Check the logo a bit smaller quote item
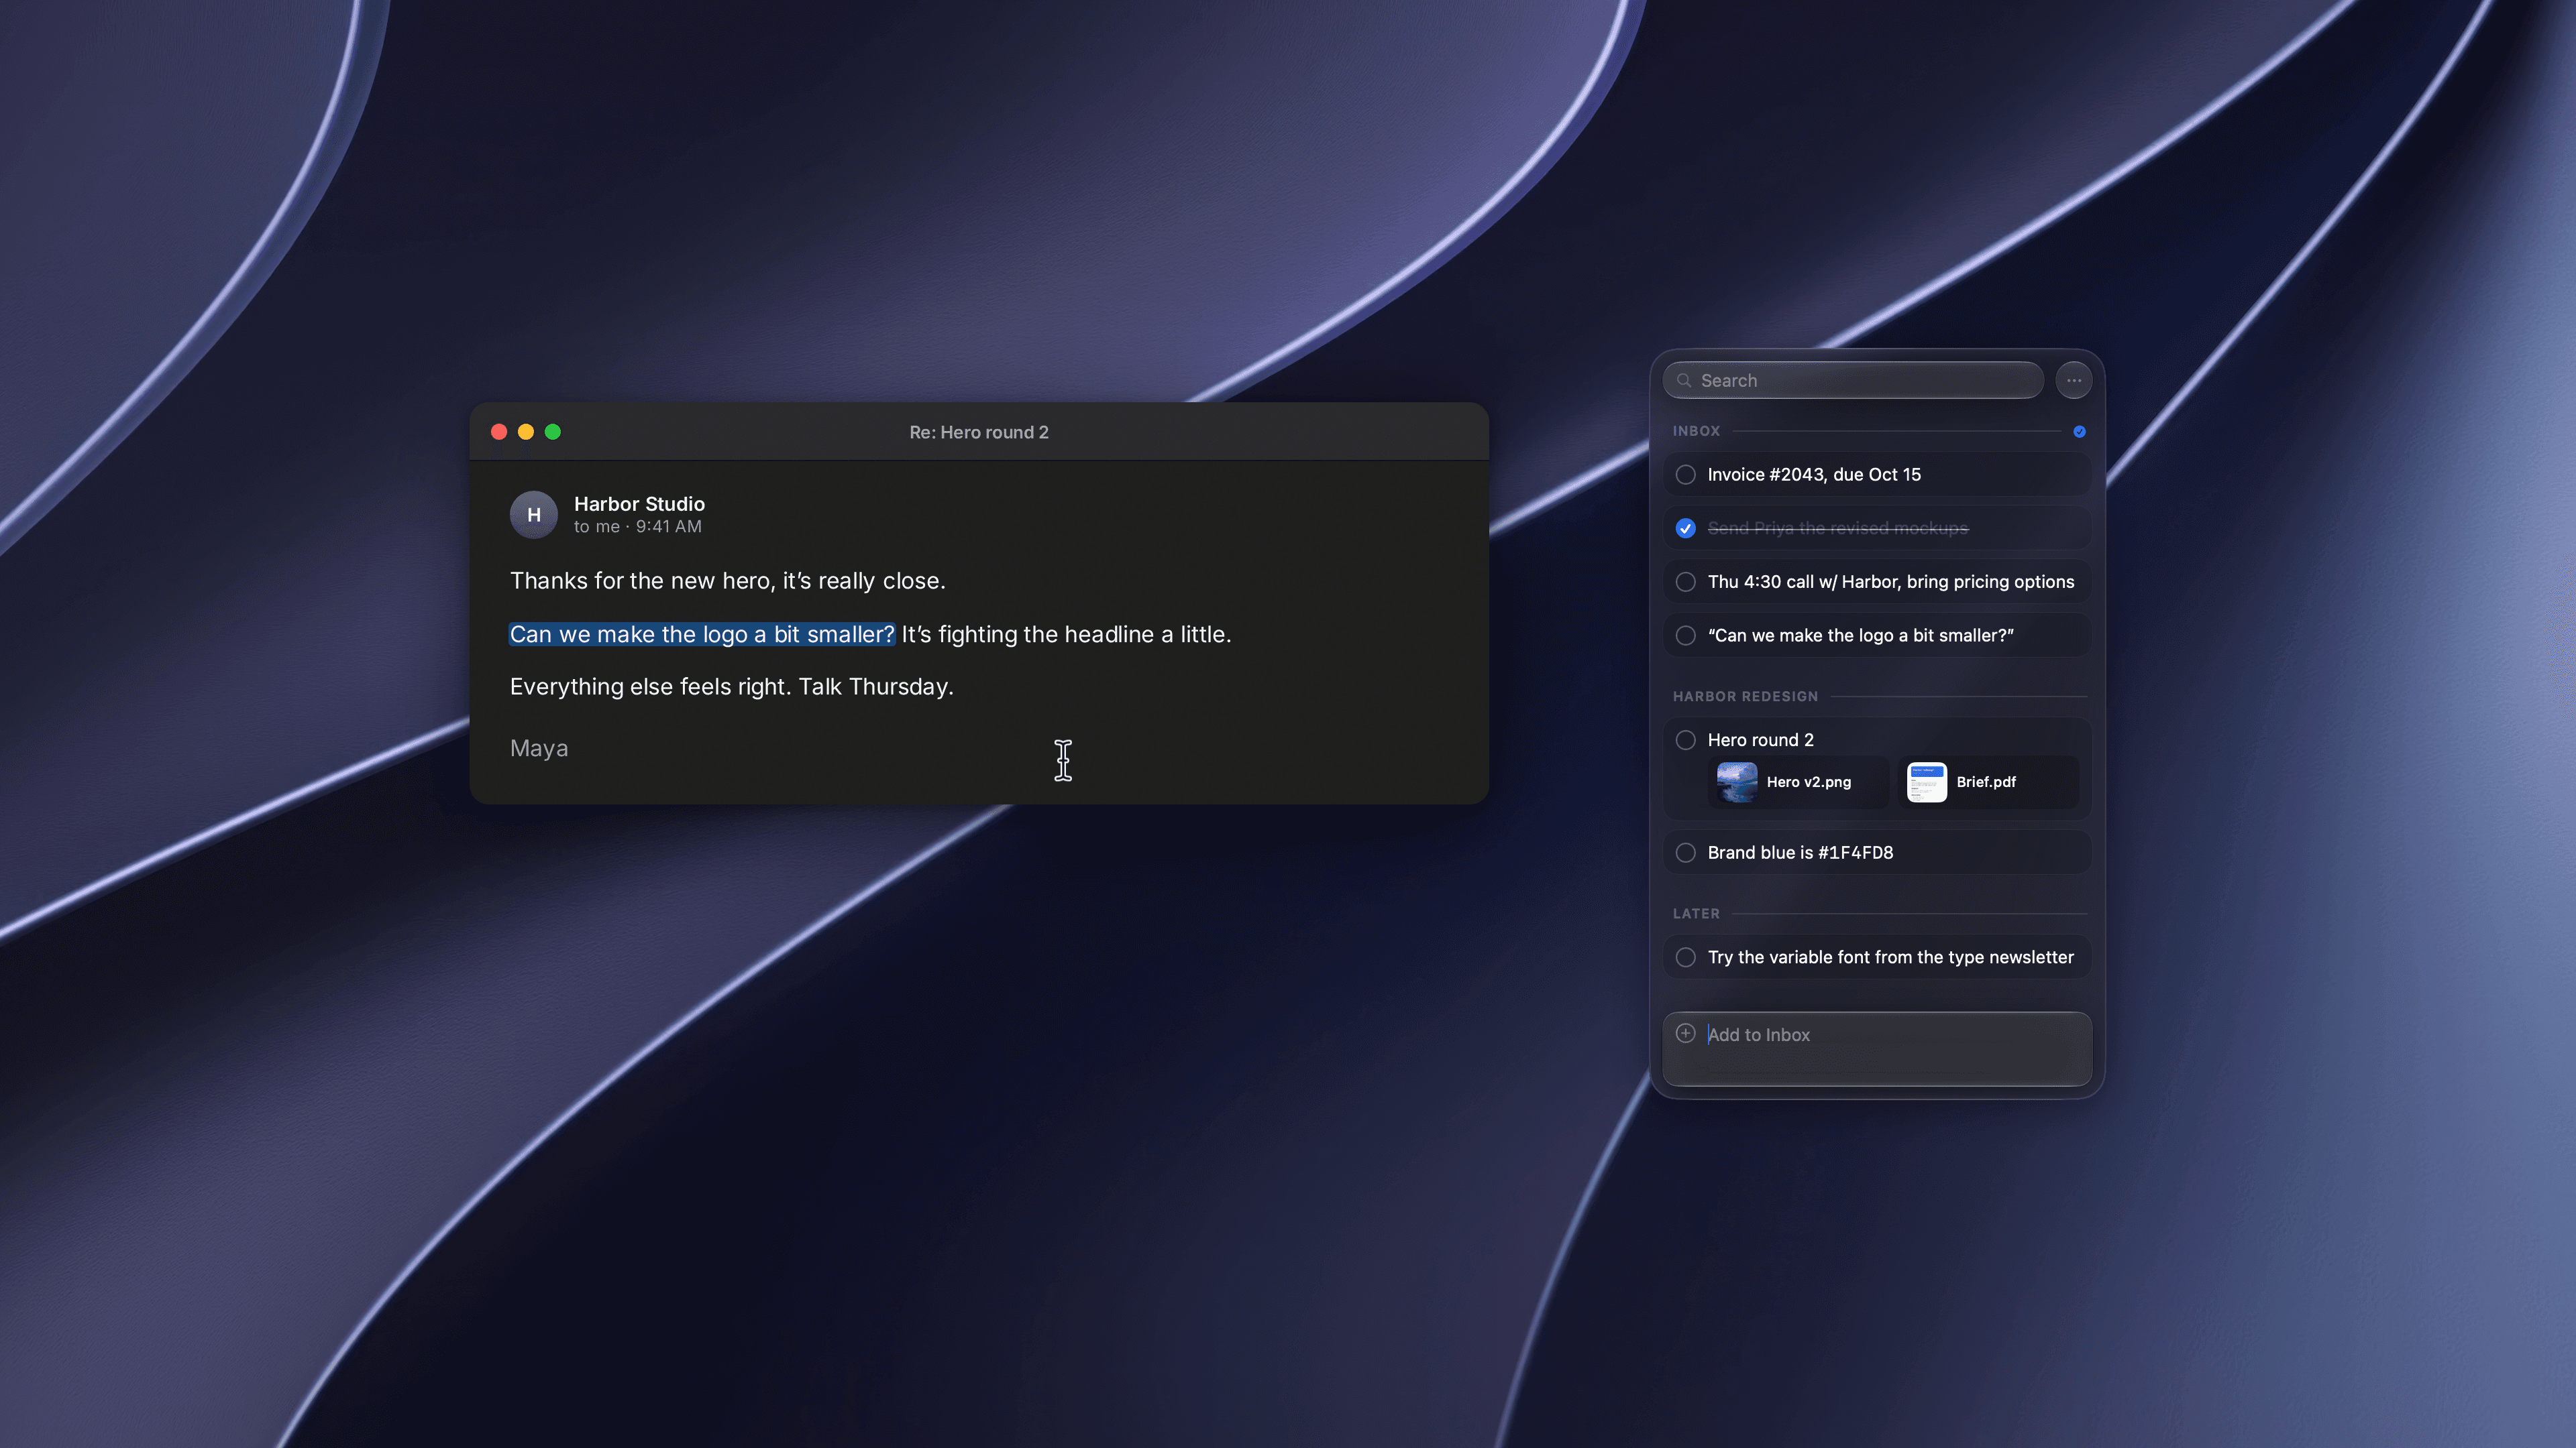This screenshot has width=2576, height=1448. pyautogui.click(x=1686, y=636)
